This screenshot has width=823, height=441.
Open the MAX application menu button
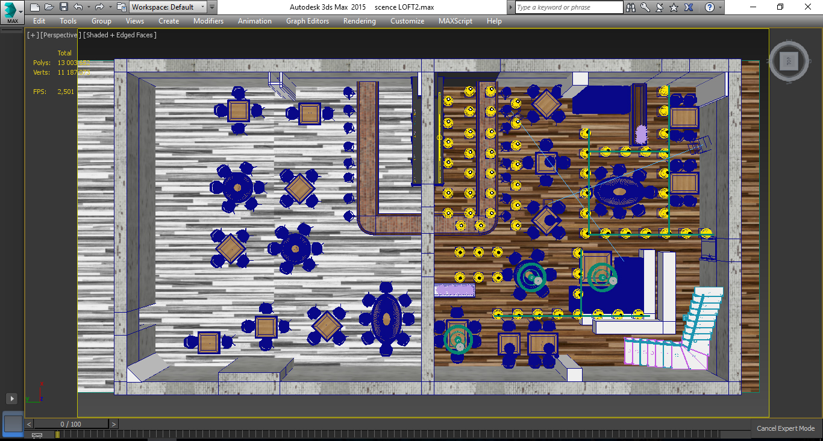click(x=12, y=11)
